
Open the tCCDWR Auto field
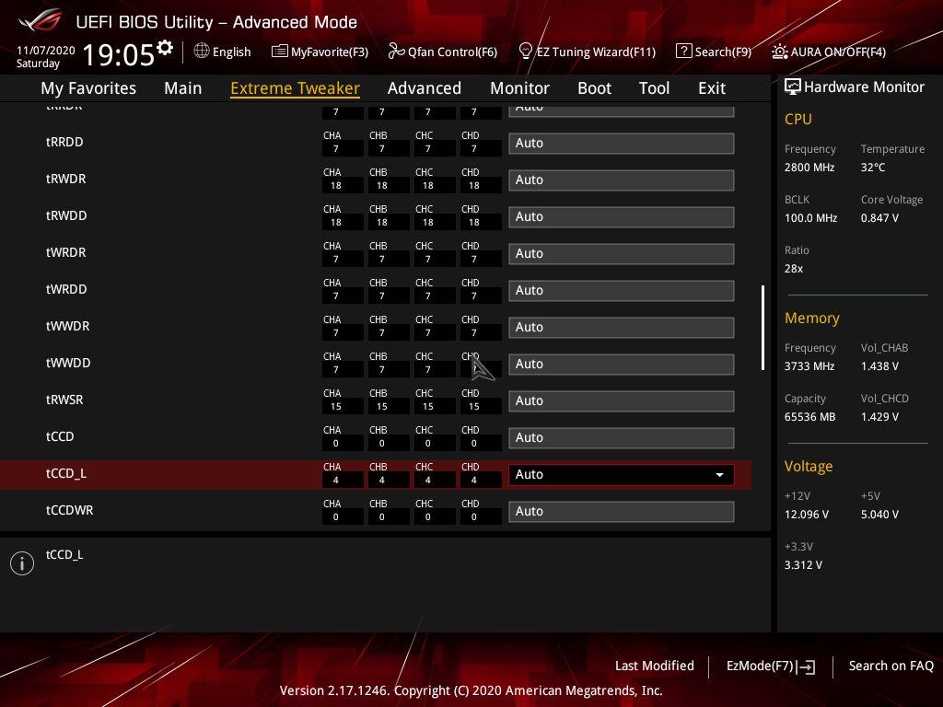point(622,512)
